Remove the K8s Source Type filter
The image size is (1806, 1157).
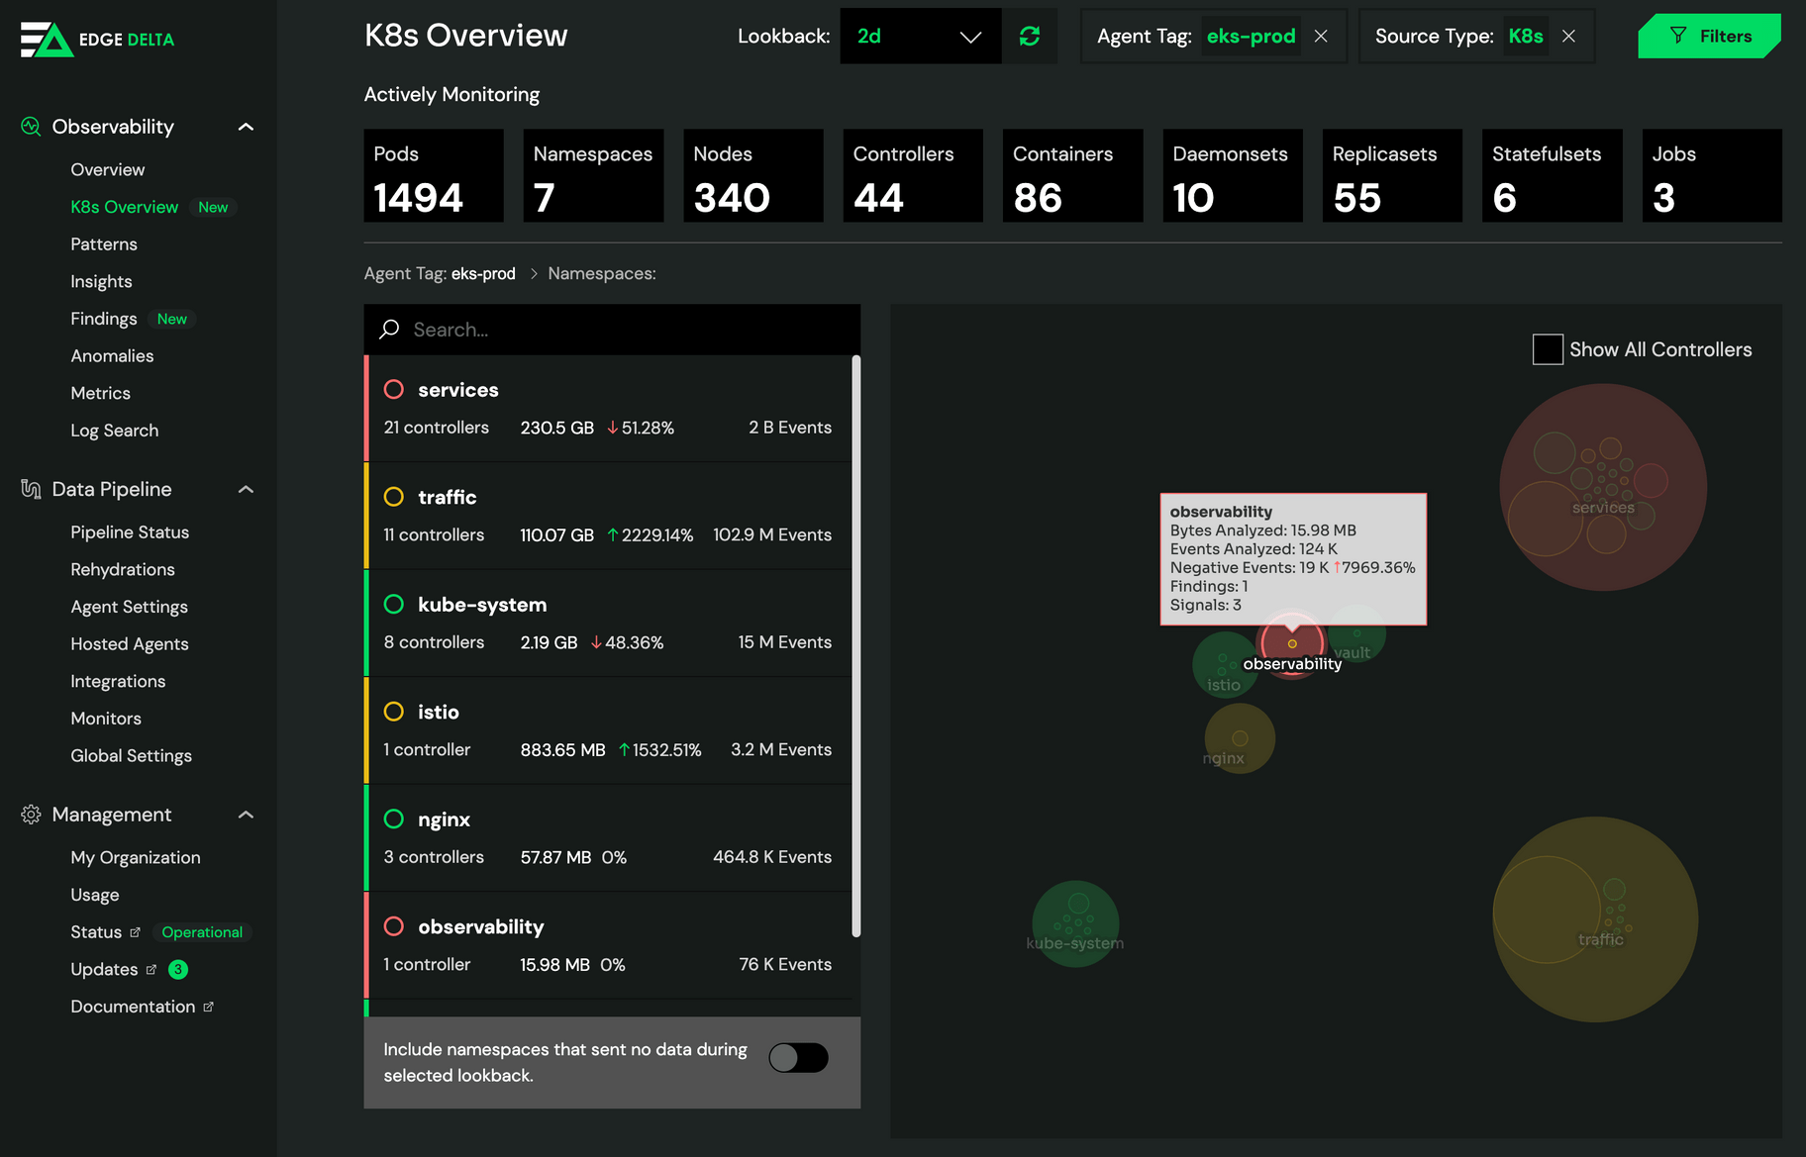click(1568, 37)
